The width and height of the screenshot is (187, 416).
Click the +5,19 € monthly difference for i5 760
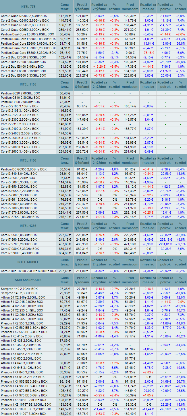[148, 208]
